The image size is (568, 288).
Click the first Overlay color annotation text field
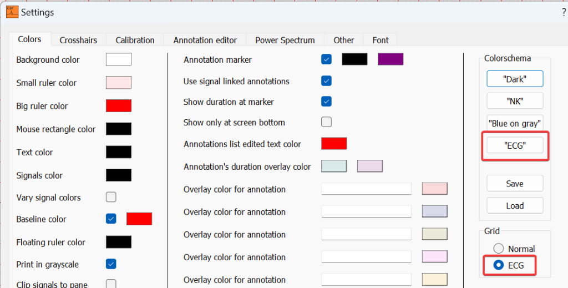366,189
